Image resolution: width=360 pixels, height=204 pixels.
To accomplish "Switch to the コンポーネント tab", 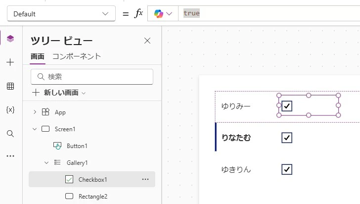I will tap(77, 56).
